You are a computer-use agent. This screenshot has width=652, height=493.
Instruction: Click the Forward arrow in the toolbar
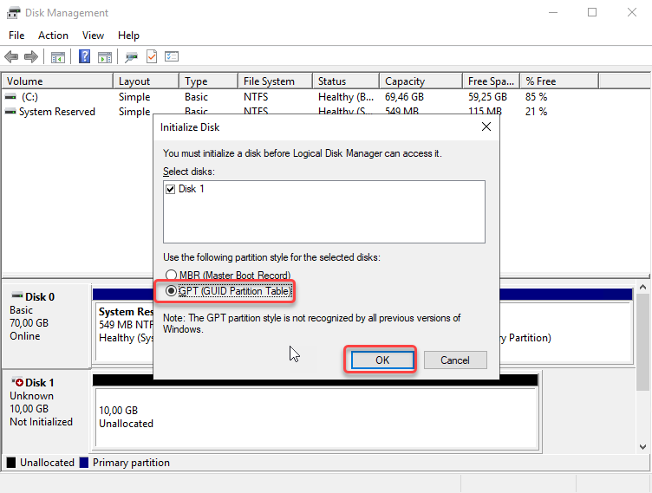click(31, 57)
